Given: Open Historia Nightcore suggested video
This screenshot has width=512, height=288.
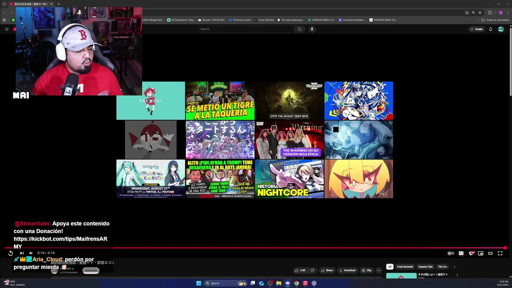Looking at the screenshot, I should [x=289, y=179].
